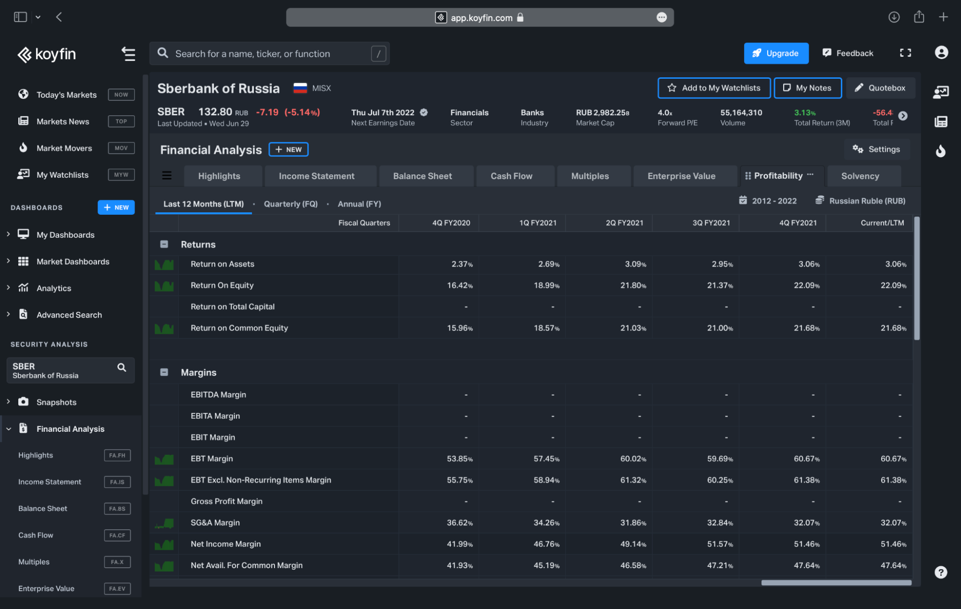Toggle the Safari sidebar icon
961x609 pixels.
(x=20, y=17)
